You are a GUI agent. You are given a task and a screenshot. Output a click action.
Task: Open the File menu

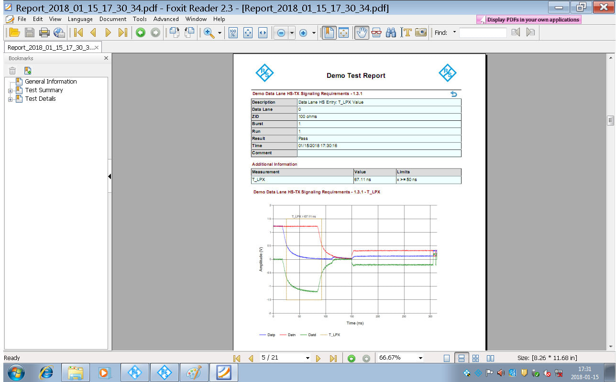(22, 19)
